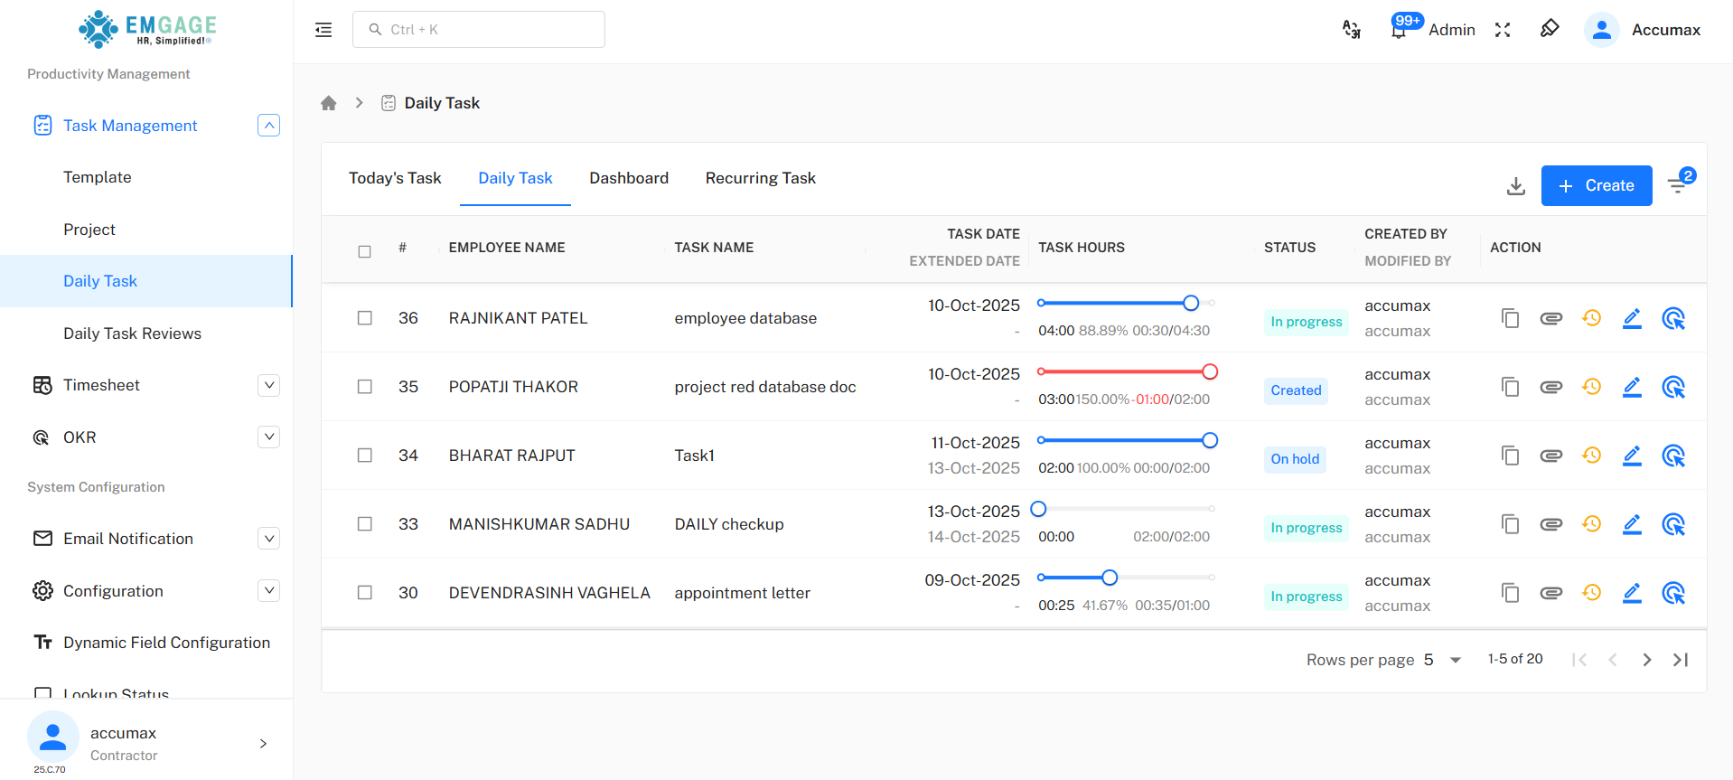
Task: Click copy icon for RAJNIKANT PATEL task
Action: (x=1510, y=318)
